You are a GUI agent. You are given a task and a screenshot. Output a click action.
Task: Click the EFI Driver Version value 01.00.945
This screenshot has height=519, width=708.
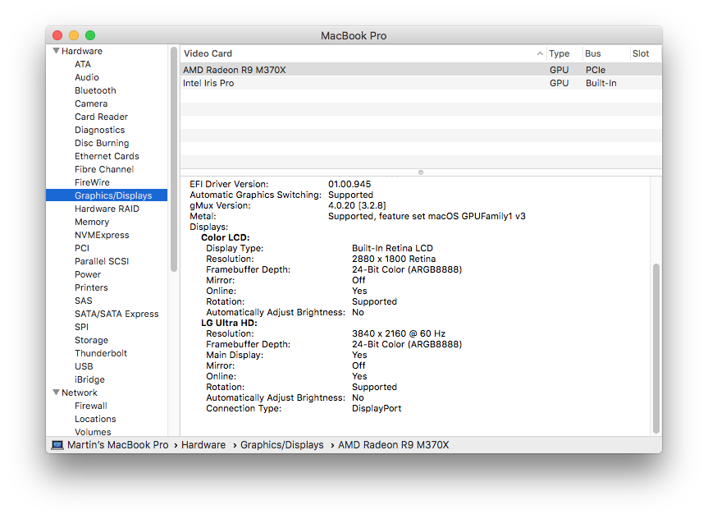tap(349, 184)
